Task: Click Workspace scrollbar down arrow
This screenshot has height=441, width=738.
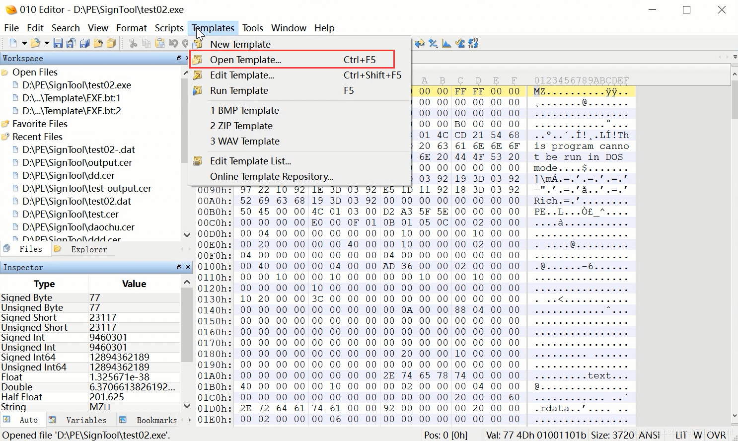Action: coord(187,235)
